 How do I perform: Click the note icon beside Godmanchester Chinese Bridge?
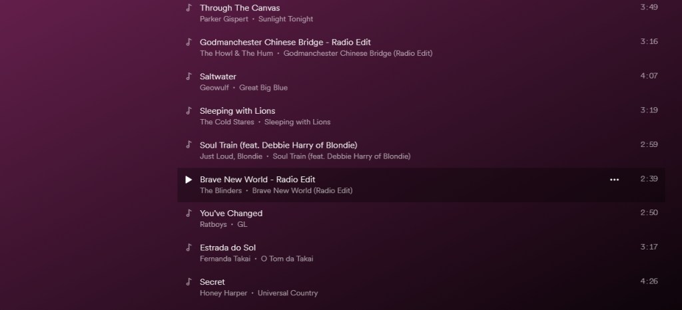coord(188,42)
